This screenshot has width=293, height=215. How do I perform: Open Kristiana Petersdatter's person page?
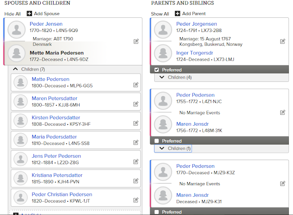pyautogui.click(x=57, y=175)
